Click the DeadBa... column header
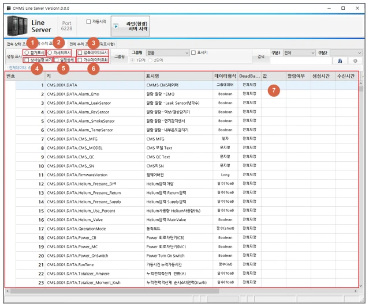The width and height of the screenshot is (369, 307). coord(249,76)
